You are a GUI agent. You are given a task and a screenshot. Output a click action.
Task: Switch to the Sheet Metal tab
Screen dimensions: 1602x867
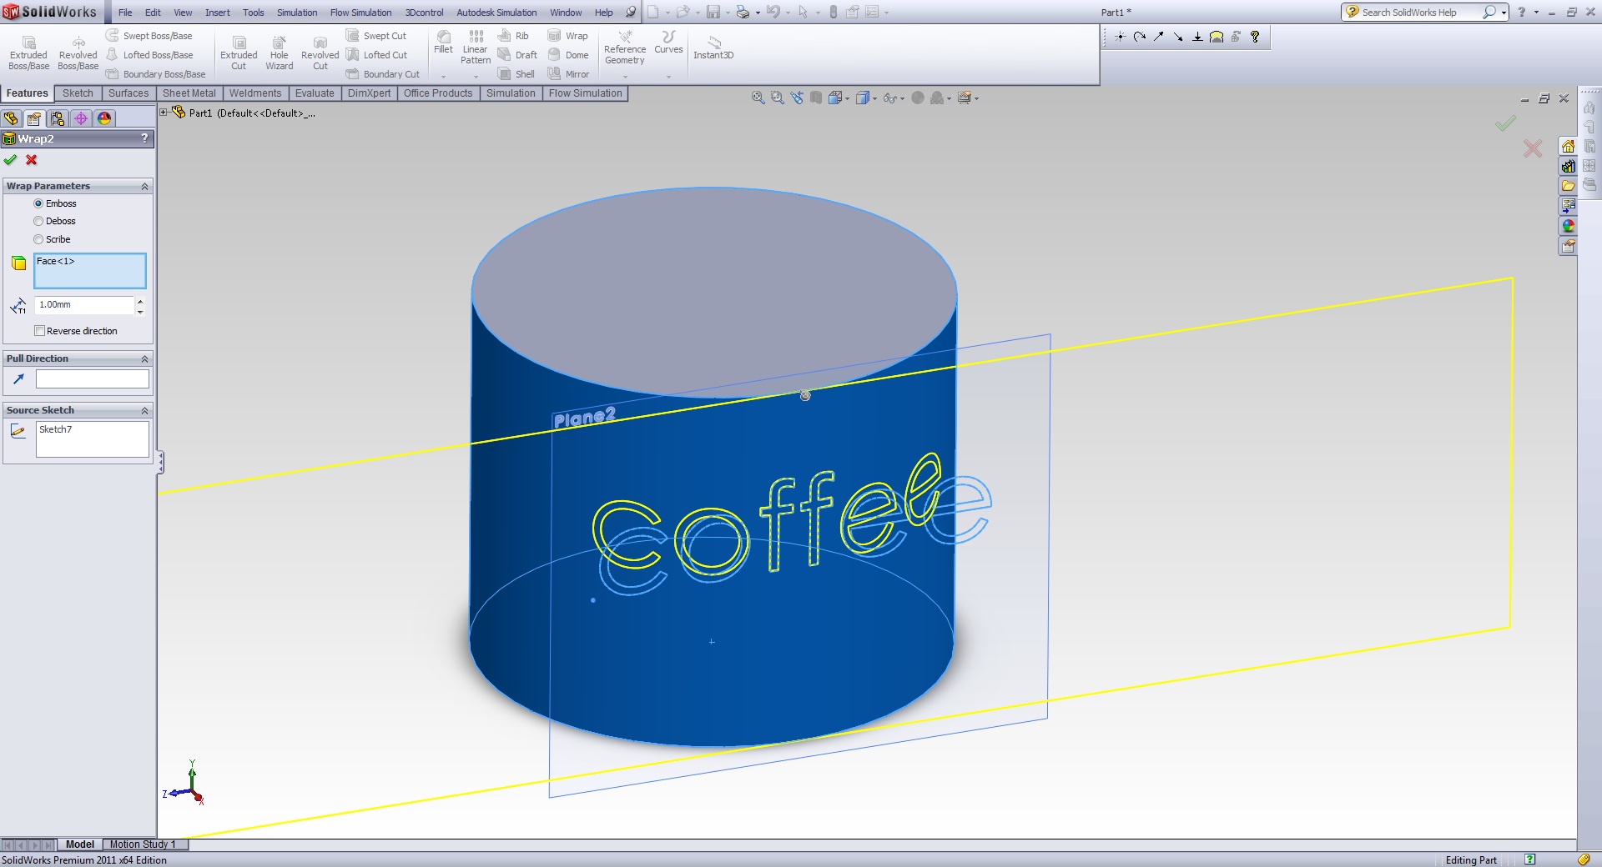189,93
